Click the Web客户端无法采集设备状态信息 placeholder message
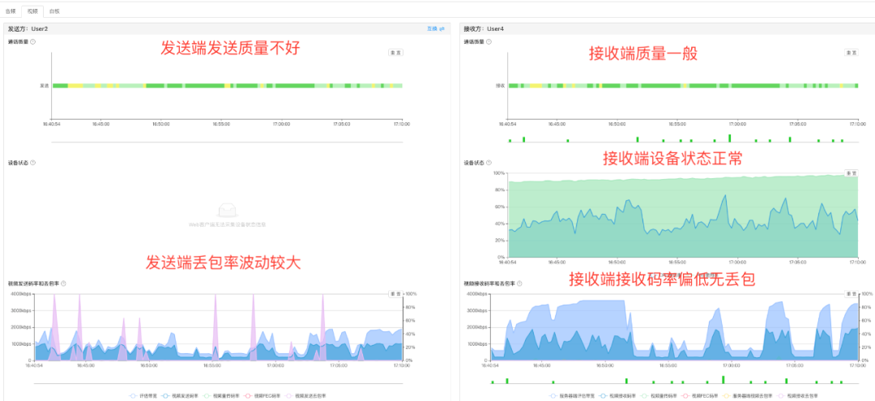875x401 pixels. [x=227, y=224]
